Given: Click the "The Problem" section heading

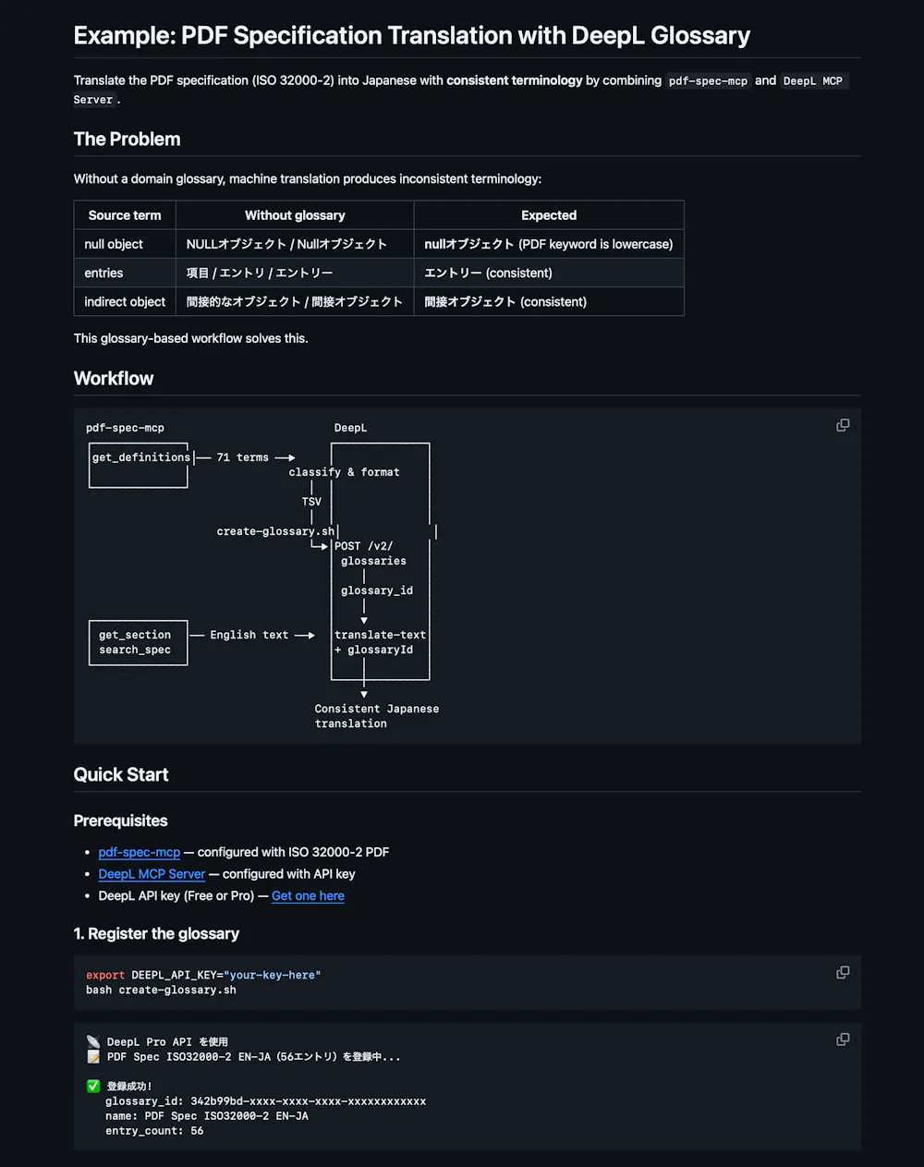Looking at the screenshot, I should (x=127, y=140).
